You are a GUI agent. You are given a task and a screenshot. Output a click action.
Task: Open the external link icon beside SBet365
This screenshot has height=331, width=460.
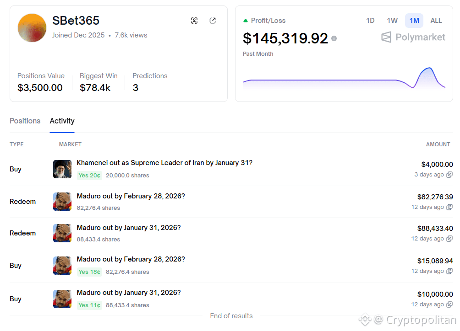213,21
